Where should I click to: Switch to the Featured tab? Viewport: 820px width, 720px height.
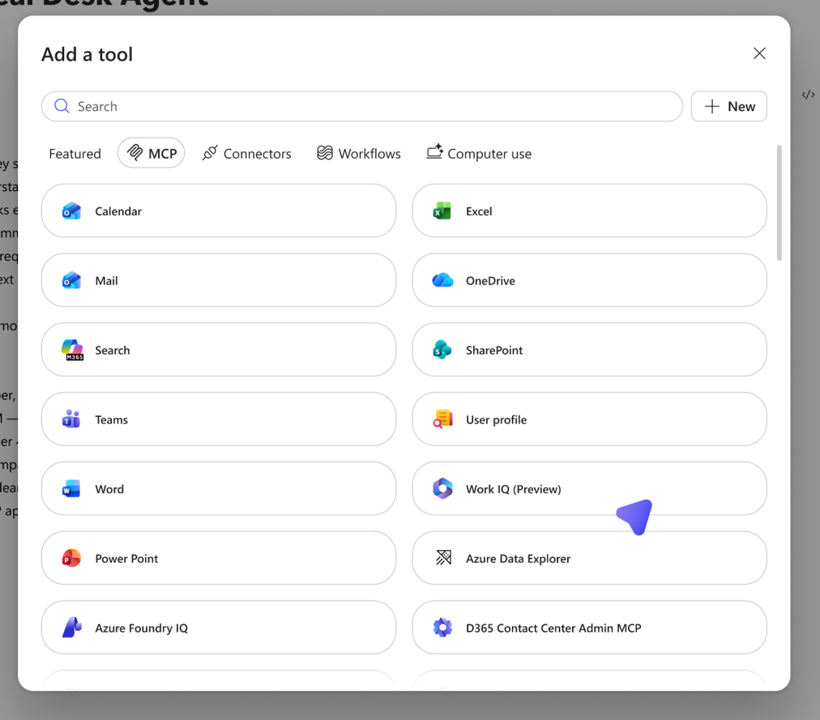coord(75,154)
